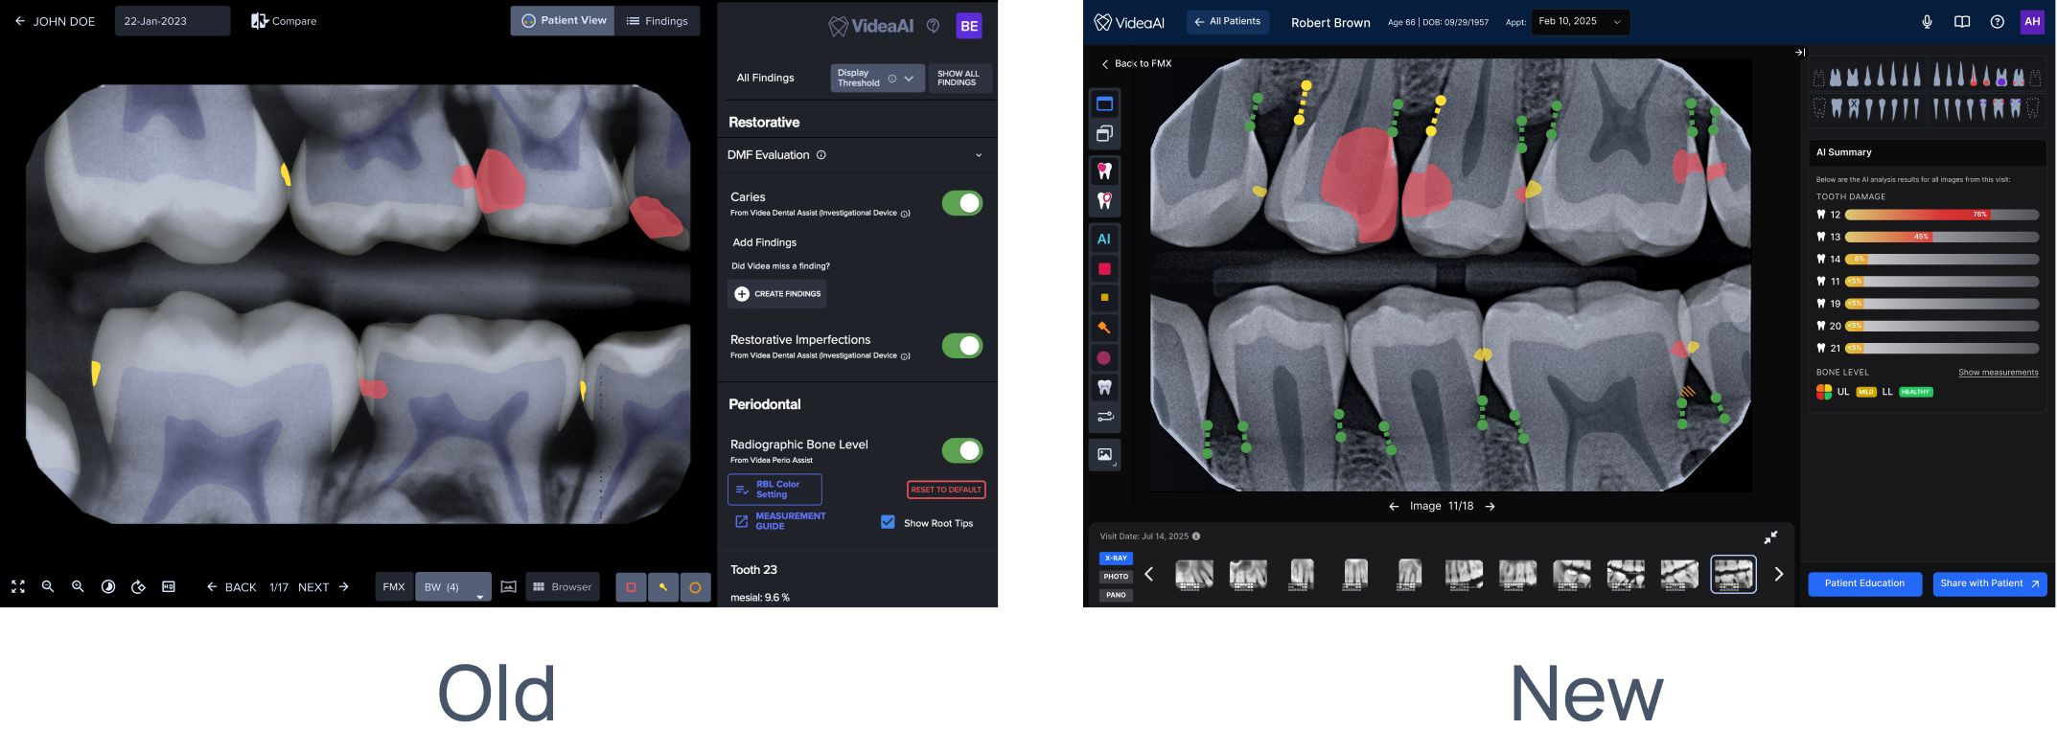Screen dimensions: 2057x730
Task: Click the Patient Education button
Action: pos(1864,583)
